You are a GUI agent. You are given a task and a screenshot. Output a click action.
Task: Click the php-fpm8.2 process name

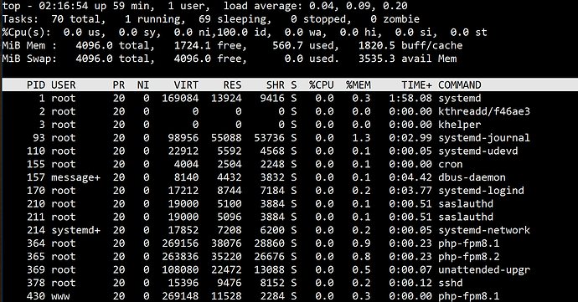pyautogui.click(x=469, y=257)
